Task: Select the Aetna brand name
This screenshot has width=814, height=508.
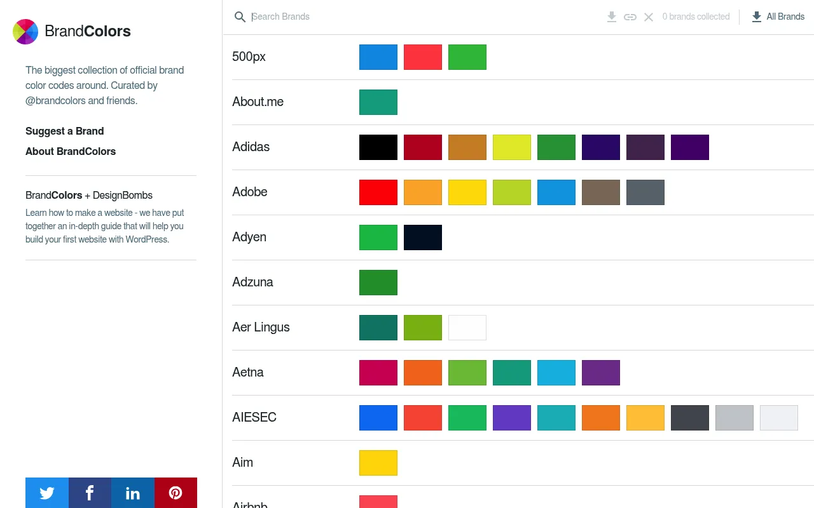Action: (x=248, y=372)
